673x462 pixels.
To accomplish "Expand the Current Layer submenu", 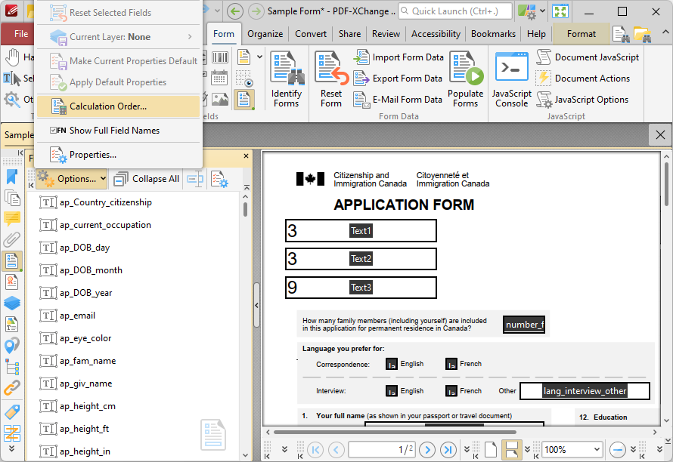I will click(x=119, y=37).
